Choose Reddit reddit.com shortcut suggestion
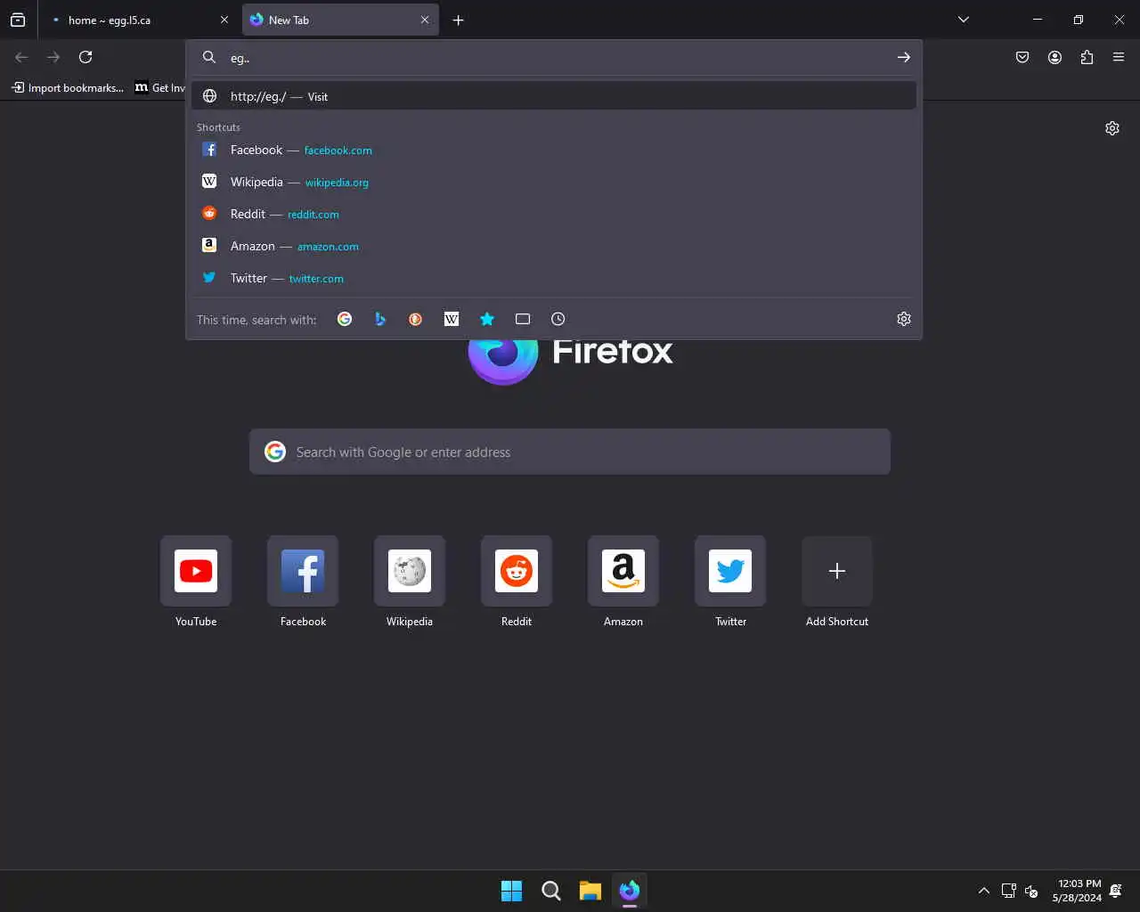 [554, 214]
